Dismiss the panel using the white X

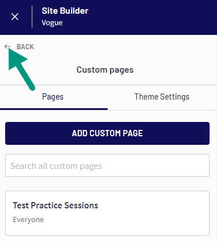[15, 17]
